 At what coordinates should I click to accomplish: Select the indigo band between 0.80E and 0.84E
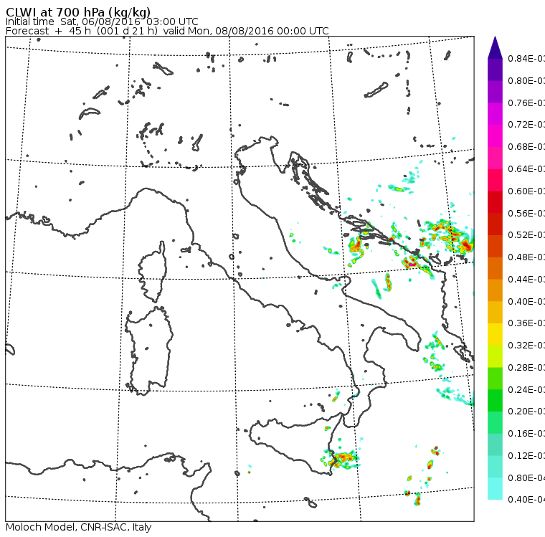coord(495,70)
